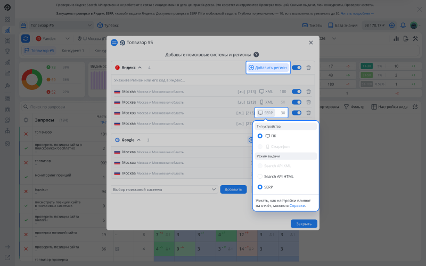Screen dimensions: 426x266
Task: Collapse the Google regions list
Action: [x=138, y=140]
